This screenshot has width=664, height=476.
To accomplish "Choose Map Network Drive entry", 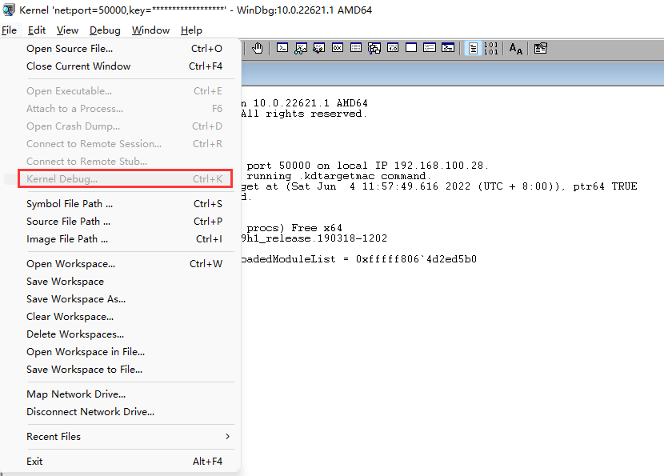I will 121,394.
